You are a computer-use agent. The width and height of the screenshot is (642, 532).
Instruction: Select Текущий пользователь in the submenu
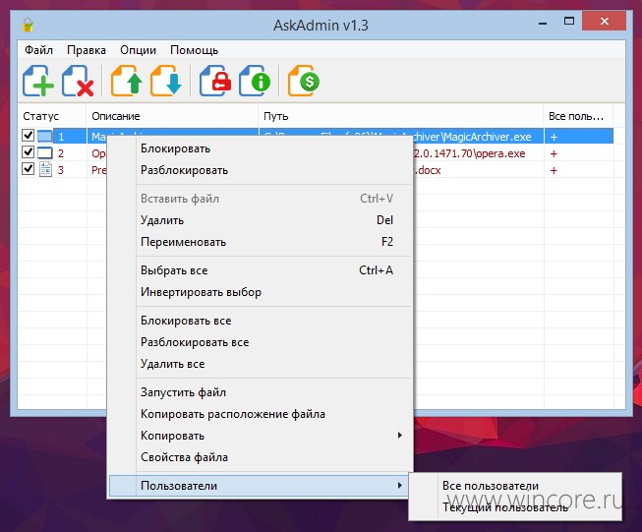515,507
